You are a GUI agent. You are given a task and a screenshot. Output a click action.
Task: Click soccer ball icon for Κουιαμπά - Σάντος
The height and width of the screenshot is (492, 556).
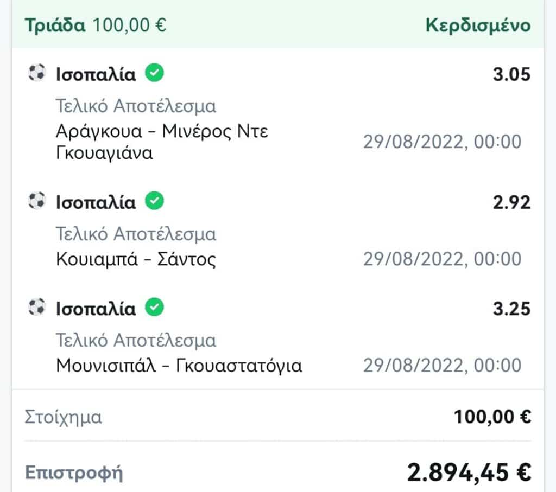pos(36,202)
